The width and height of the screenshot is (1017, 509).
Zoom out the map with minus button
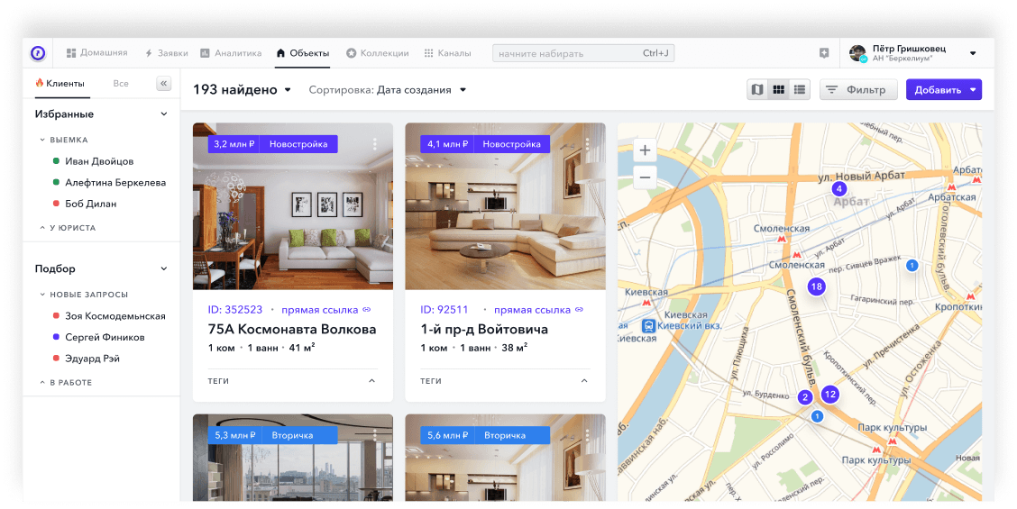point(645,177)
